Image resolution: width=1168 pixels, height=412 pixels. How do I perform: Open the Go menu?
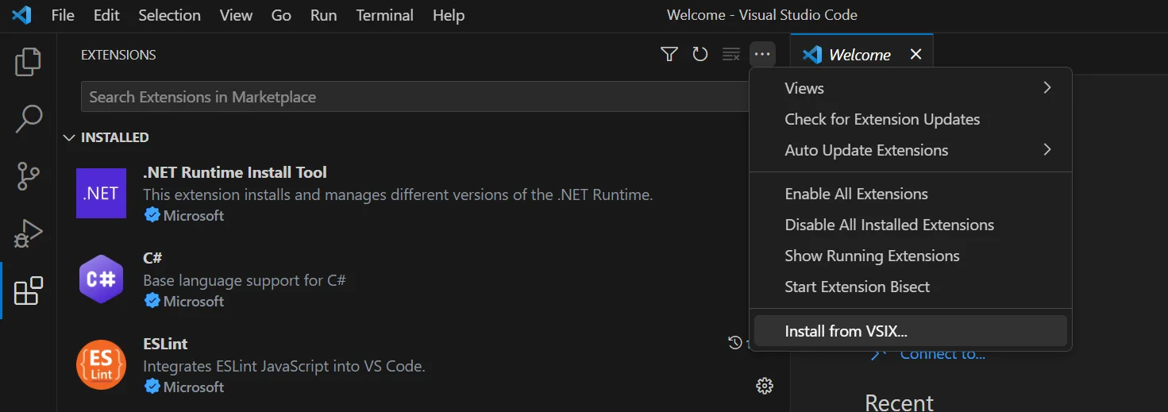[281, 15]
